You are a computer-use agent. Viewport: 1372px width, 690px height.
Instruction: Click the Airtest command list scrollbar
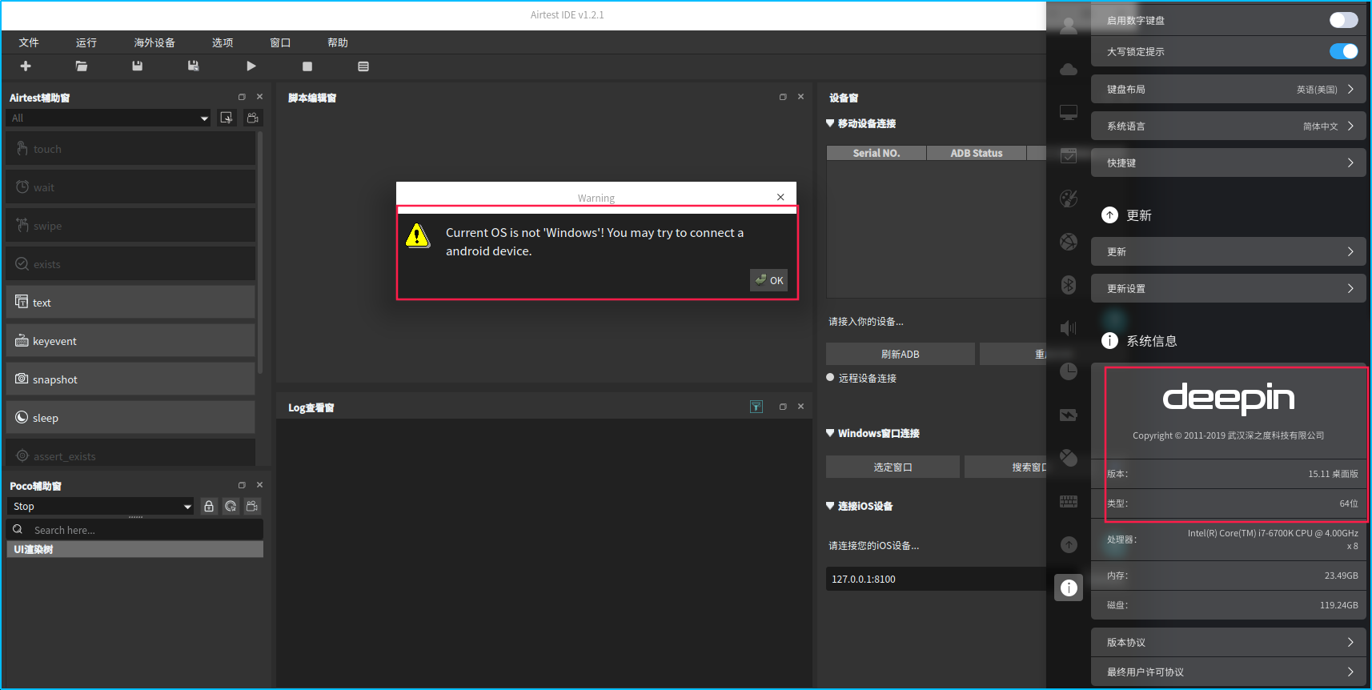pos(260,252)
